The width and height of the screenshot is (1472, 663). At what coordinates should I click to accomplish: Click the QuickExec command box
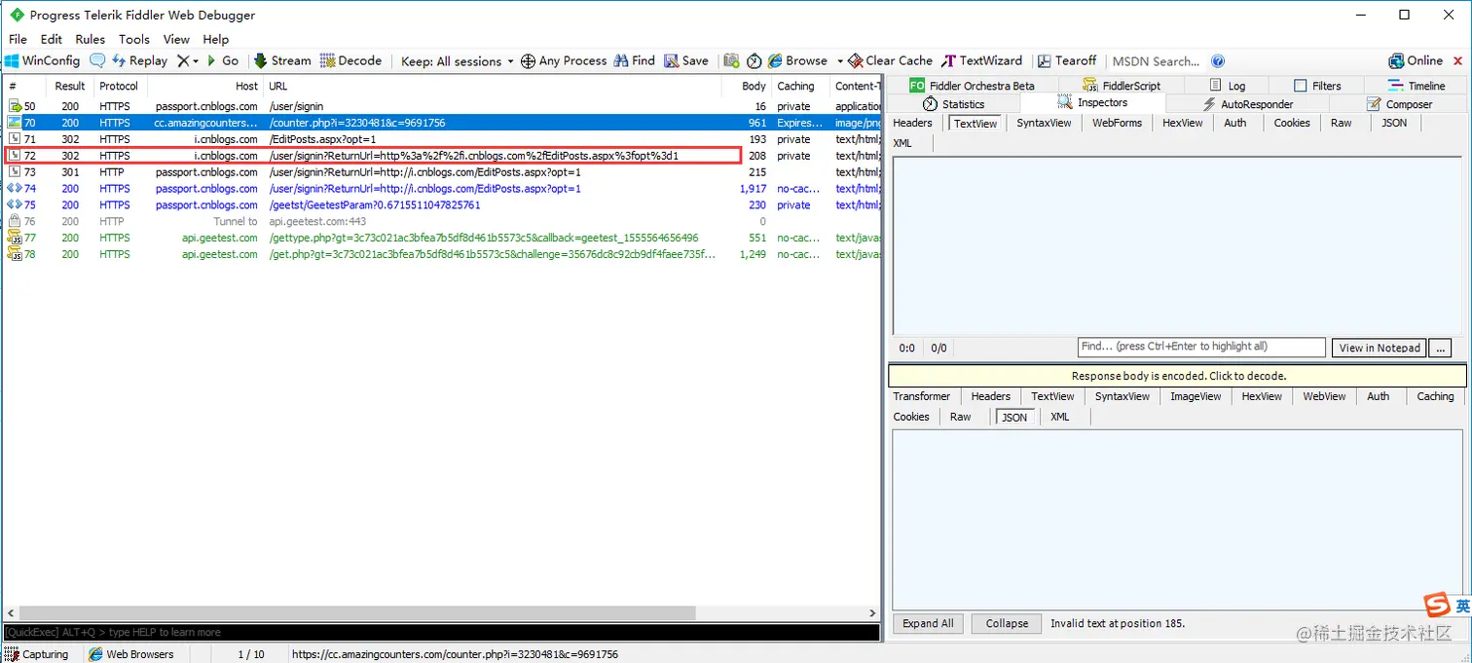click(441, 632)
